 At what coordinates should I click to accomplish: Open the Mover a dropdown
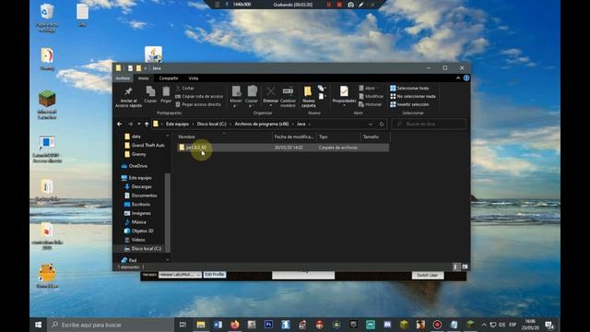click(x=236, y=97)
